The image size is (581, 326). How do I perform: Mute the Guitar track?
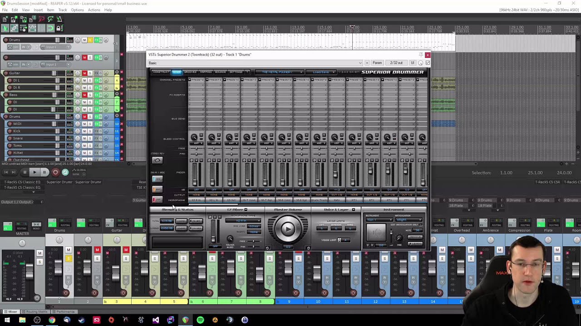tap(84, 73)
